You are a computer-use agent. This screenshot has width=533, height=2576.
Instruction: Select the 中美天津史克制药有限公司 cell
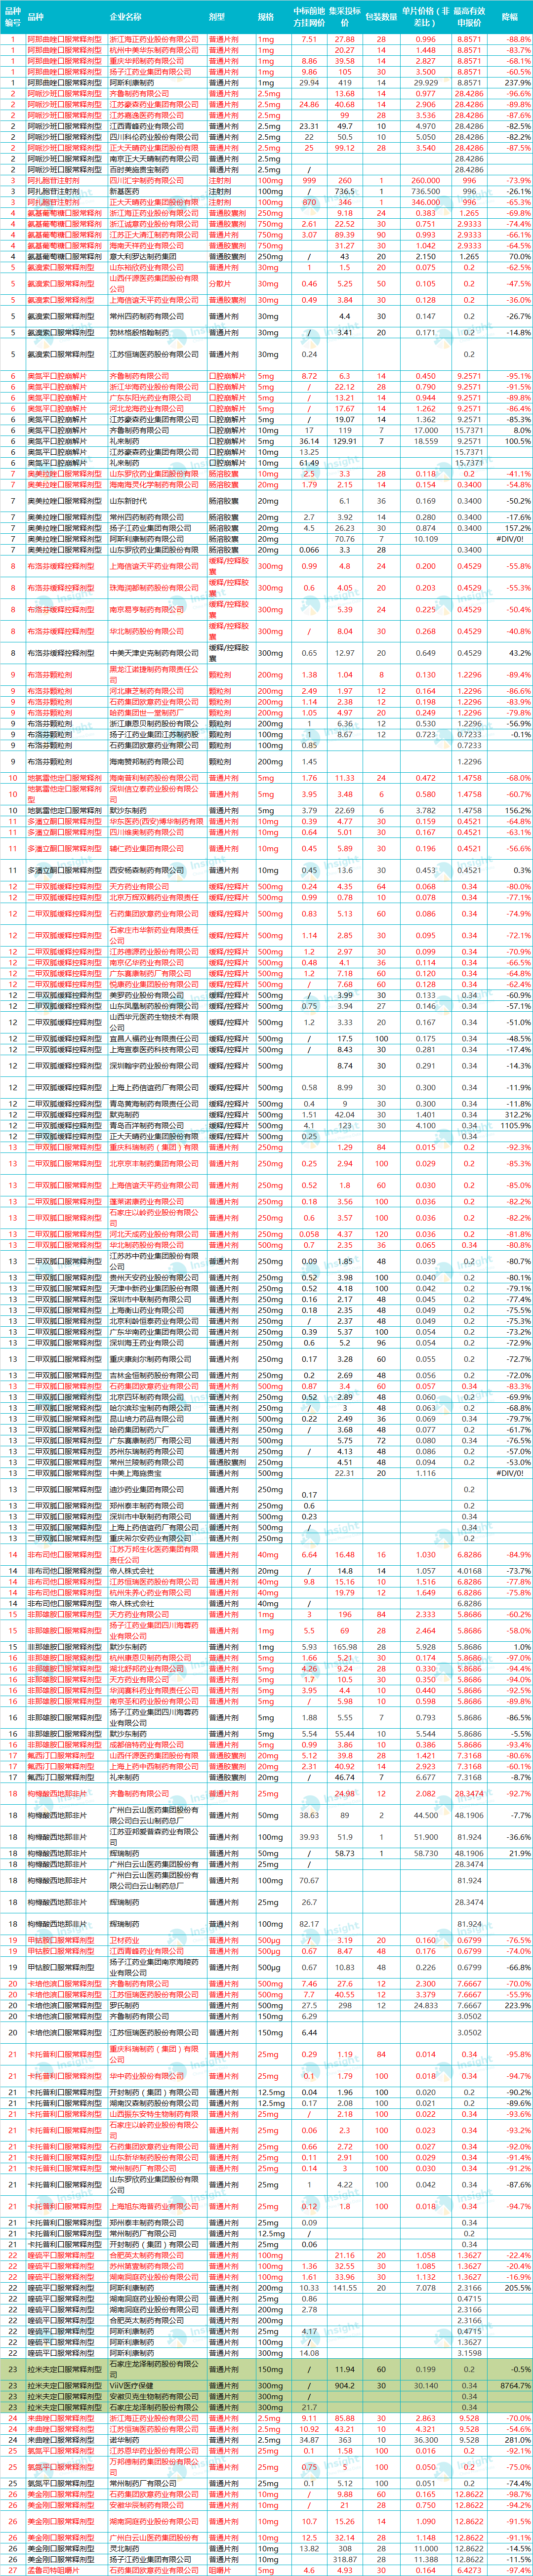[x=157, y=653]
